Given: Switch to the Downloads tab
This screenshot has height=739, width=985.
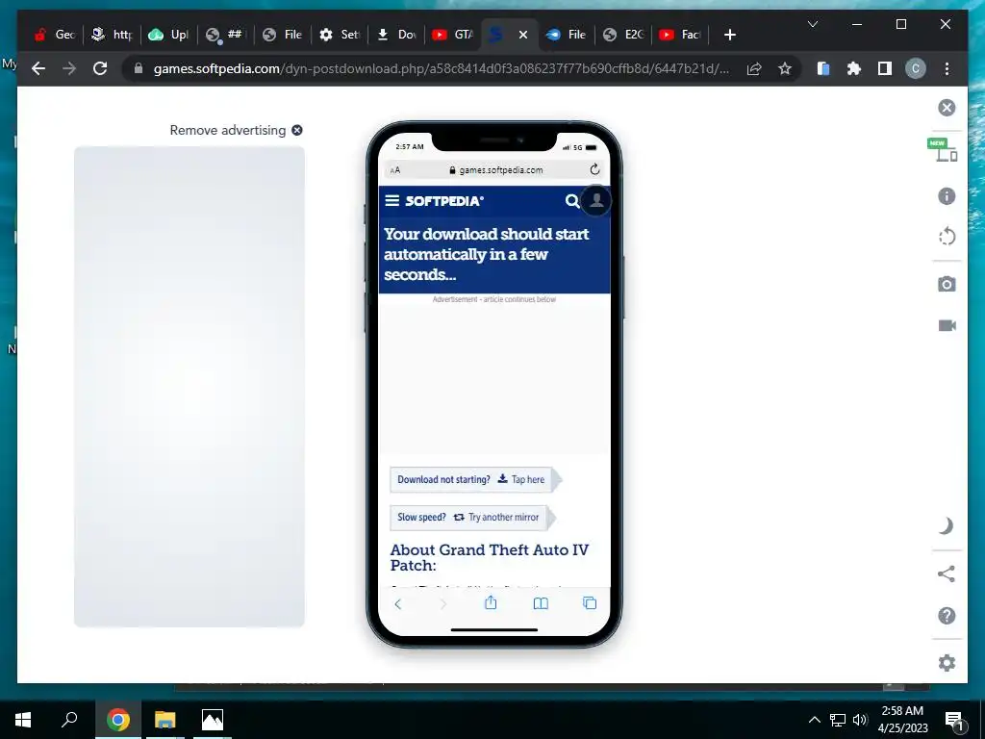Looking at the screenshot, I should pyautogui.click(x=396, y=35).
